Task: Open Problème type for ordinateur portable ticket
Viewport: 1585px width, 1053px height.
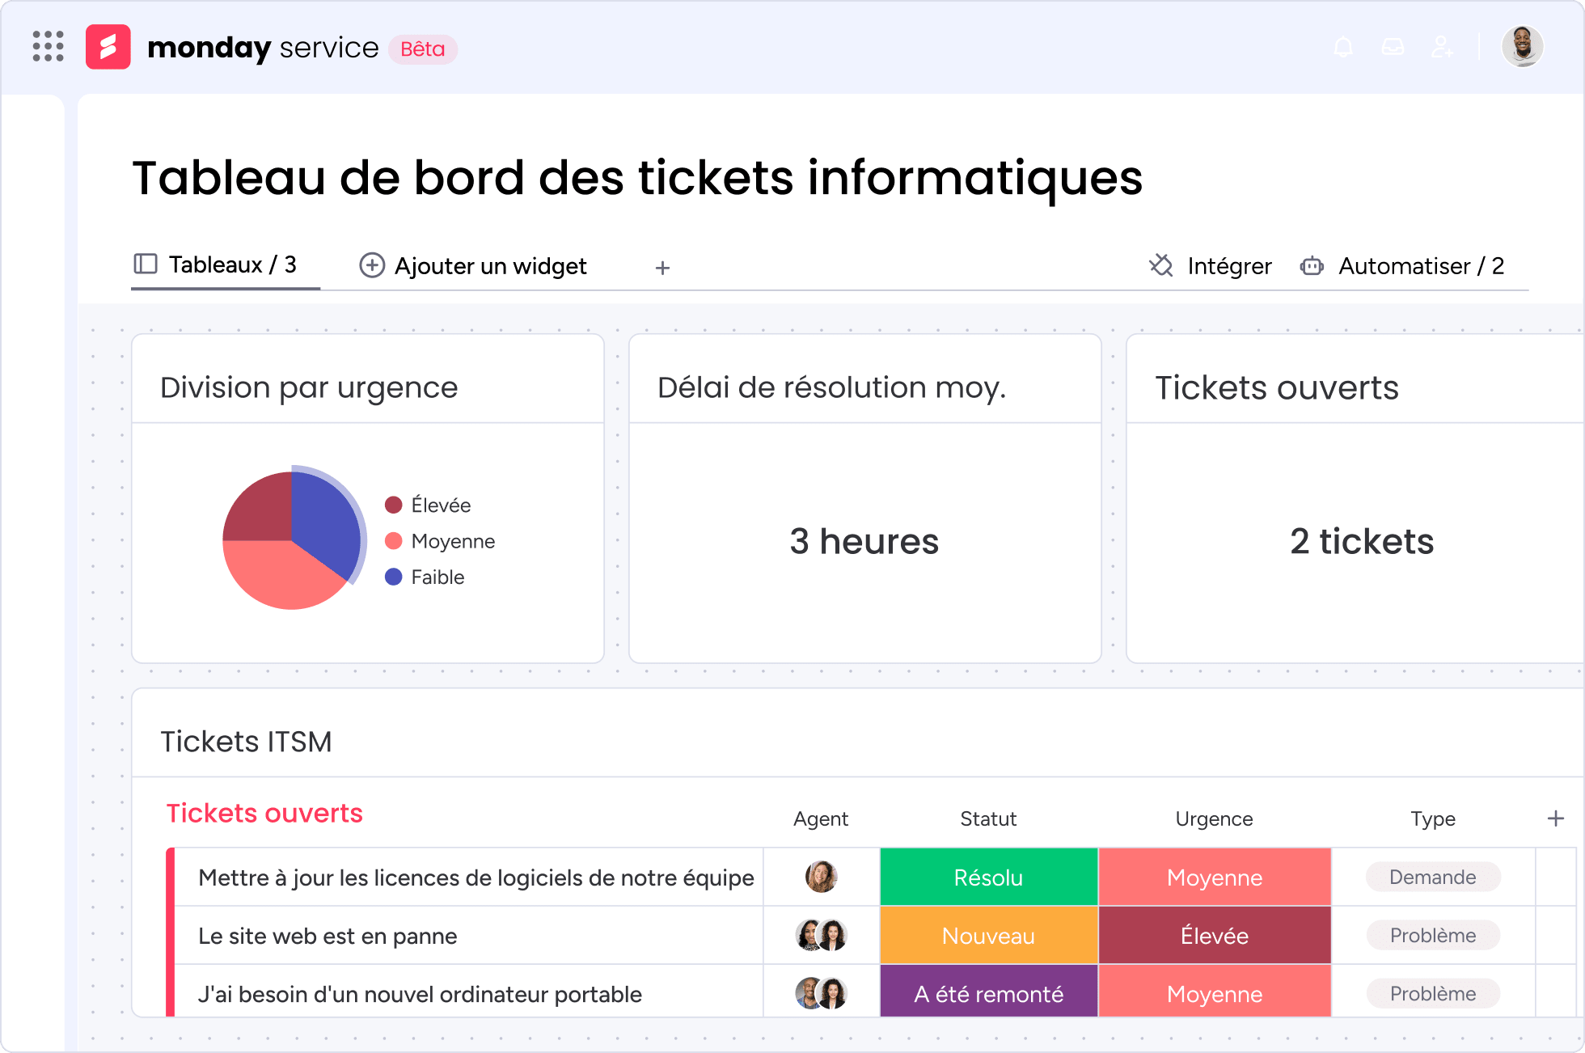Action: coord(1433,993)
